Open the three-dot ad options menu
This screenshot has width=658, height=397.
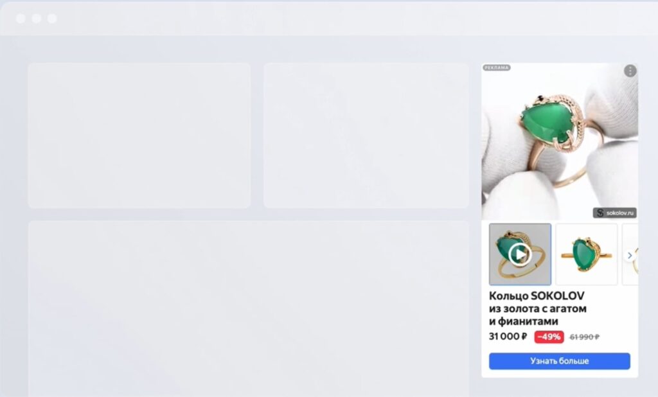click(x=630, y=71)
